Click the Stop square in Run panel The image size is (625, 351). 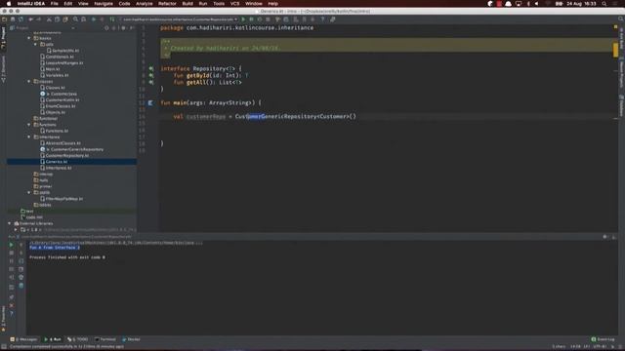coord(11,253)
